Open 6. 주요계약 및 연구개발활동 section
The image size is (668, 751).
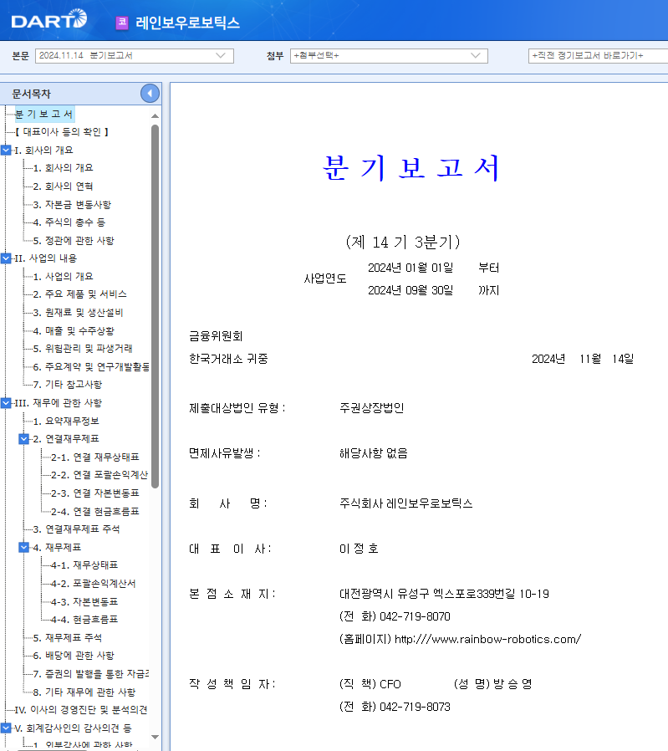[x=91, y=367]
